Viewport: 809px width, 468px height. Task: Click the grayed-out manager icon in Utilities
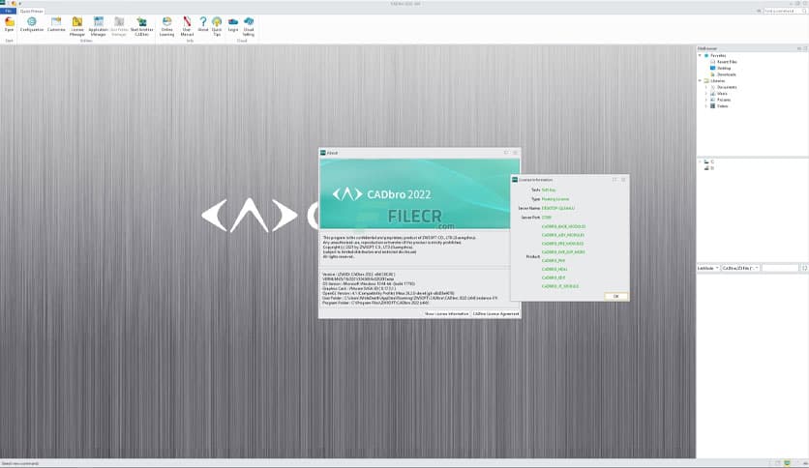(x=119, y=26)
